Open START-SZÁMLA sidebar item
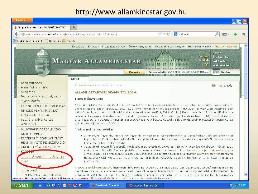The height and width of the screenshot is (194, 258). (x=32, y=134)
